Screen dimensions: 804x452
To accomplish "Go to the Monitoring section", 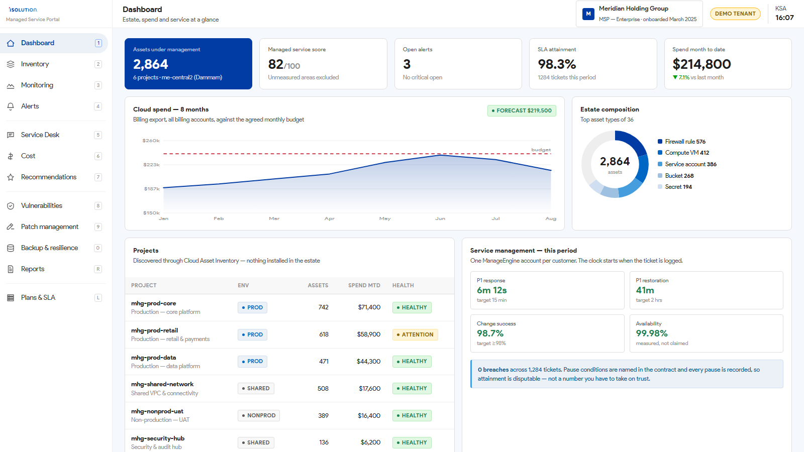I will 54,85.
